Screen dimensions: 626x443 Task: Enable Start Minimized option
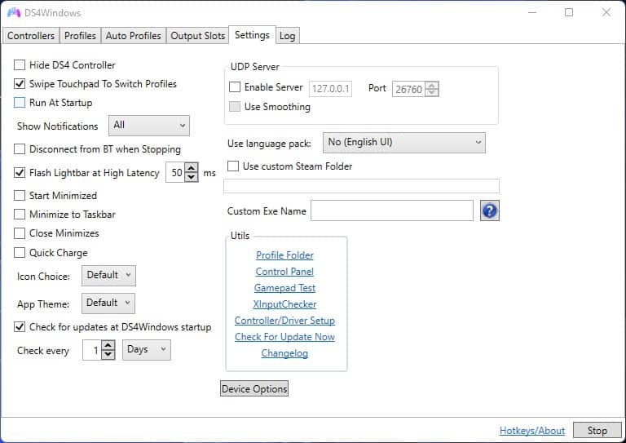click(x=20, y=195)
